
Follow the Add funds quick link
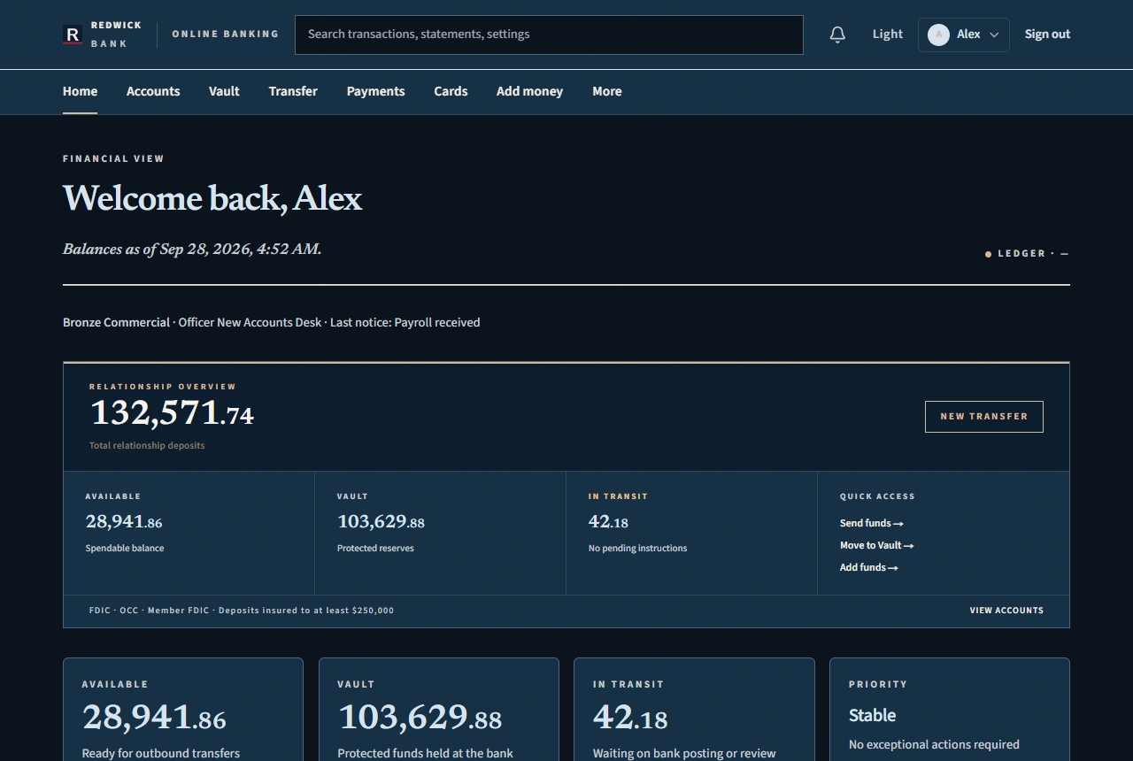click(x=869, y=567)
